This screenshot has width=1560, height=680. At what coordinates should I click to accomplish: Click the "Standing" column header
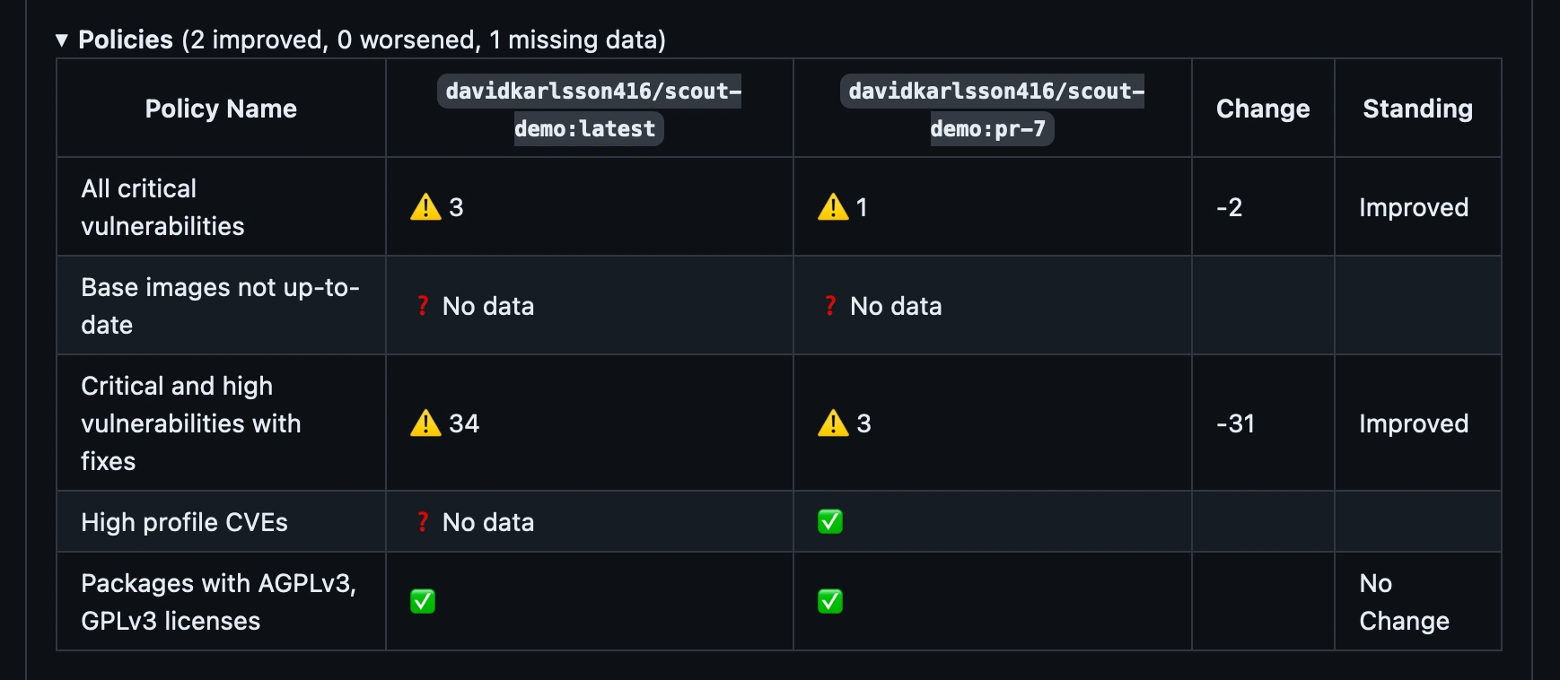coord(1417,109)
